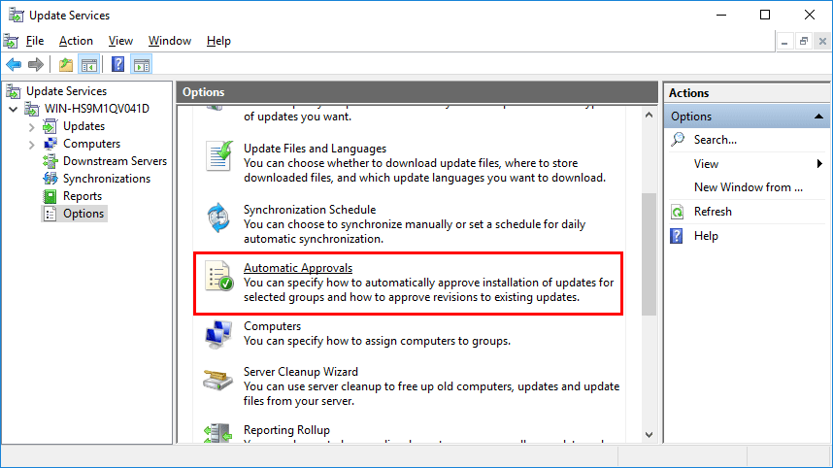Open the File menu
Viewport: 833px width, 468px height.
(35, 41)
